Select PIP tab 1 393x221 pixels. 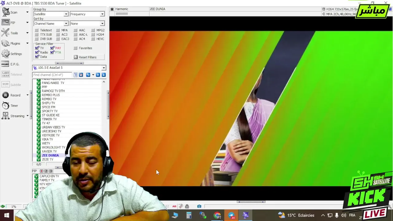(x=41, y=171)
